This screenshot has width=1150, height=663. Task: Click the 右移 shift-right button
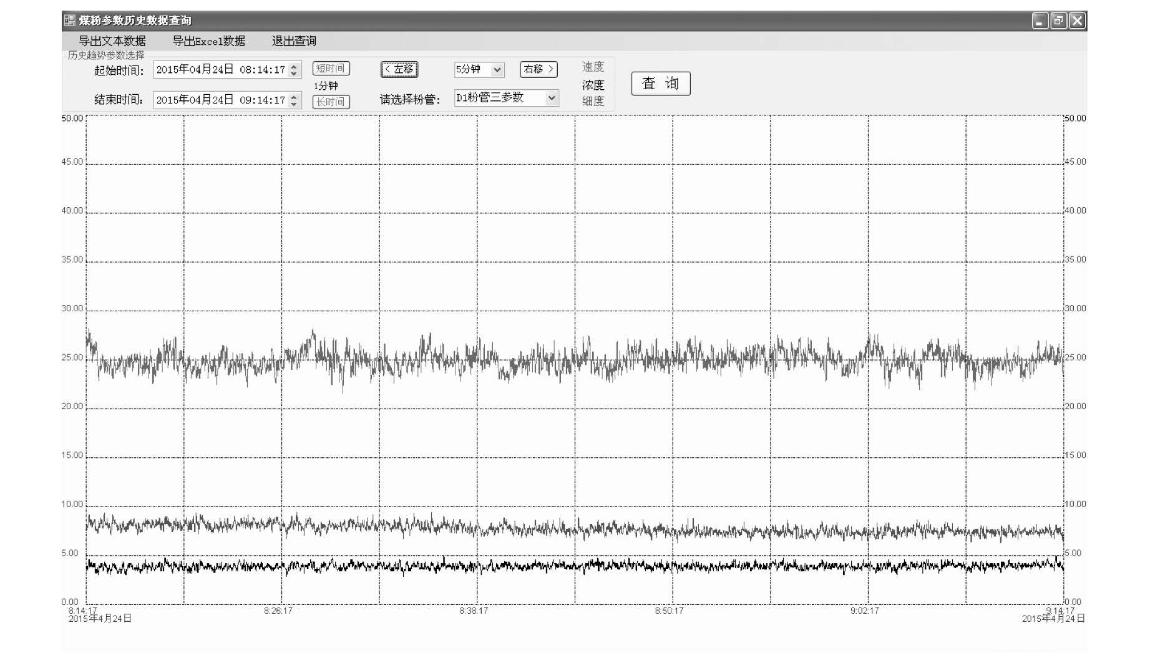(x=538, y=69)
